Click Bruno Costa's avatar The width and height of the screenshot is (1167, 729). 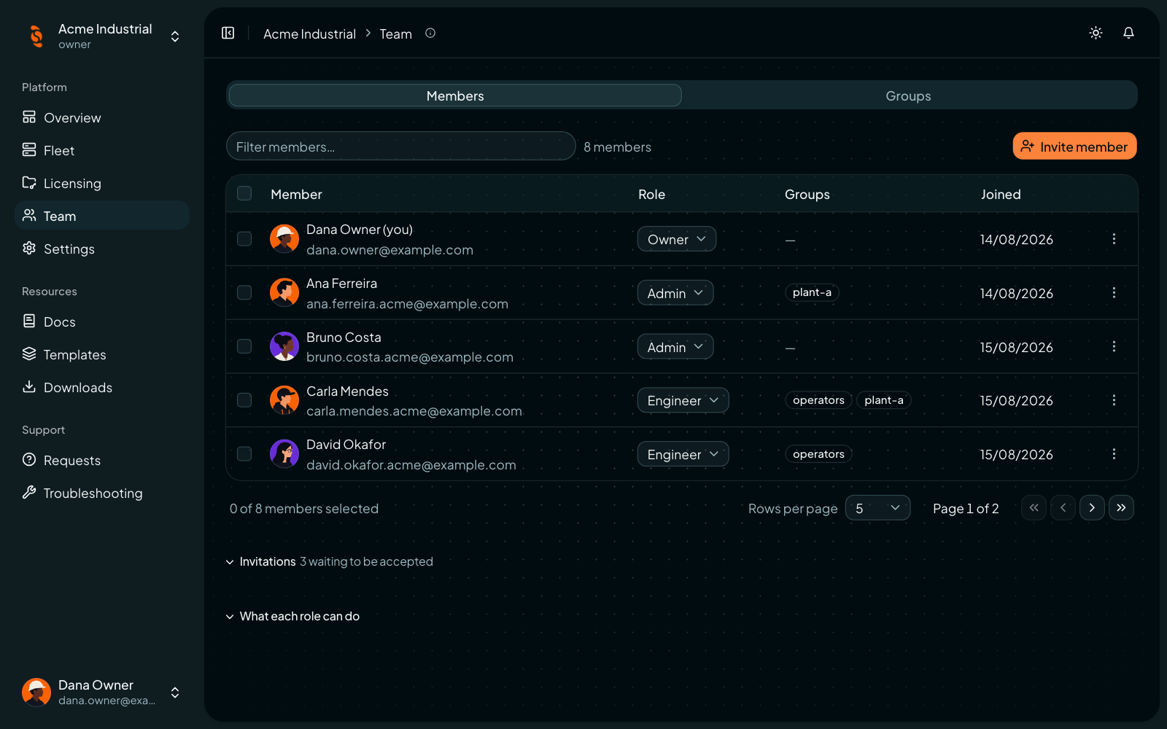(x=284, y=346)
